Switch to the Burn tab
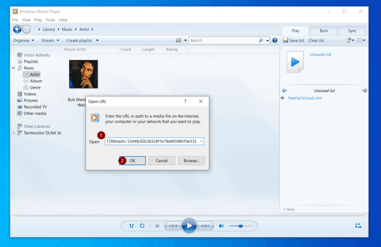This screenshot has width=381, height=247. (x=323, y=31)
